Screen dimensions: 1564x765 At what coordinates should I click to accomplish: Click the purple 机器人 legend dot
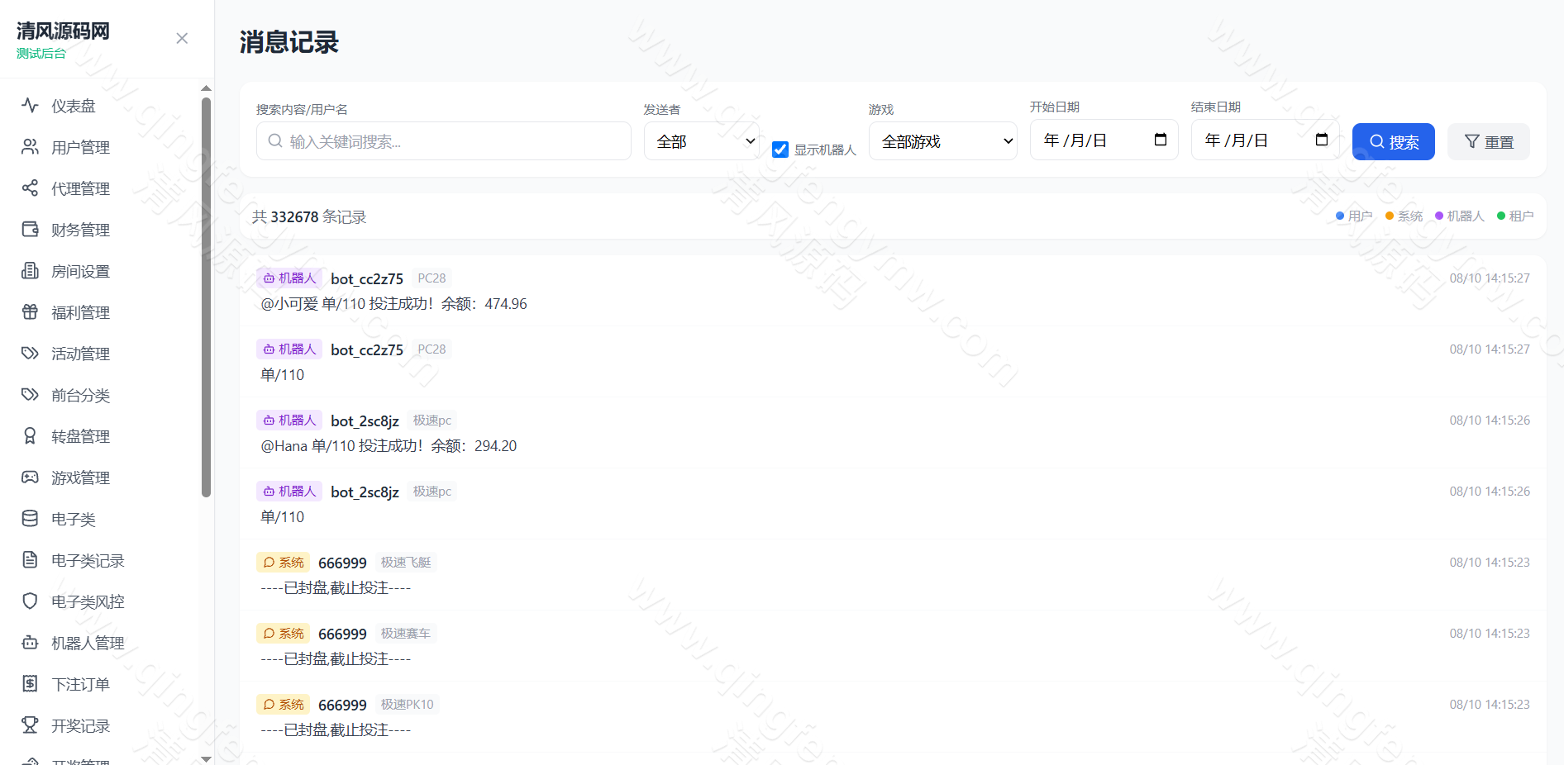coord(1439,216)
